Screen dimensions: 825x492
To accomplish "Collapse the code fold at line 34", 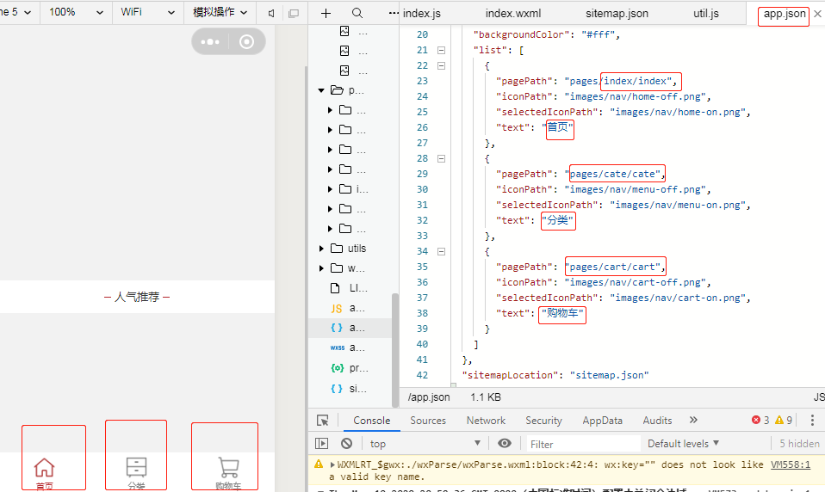I will click(x=442, y=252).
